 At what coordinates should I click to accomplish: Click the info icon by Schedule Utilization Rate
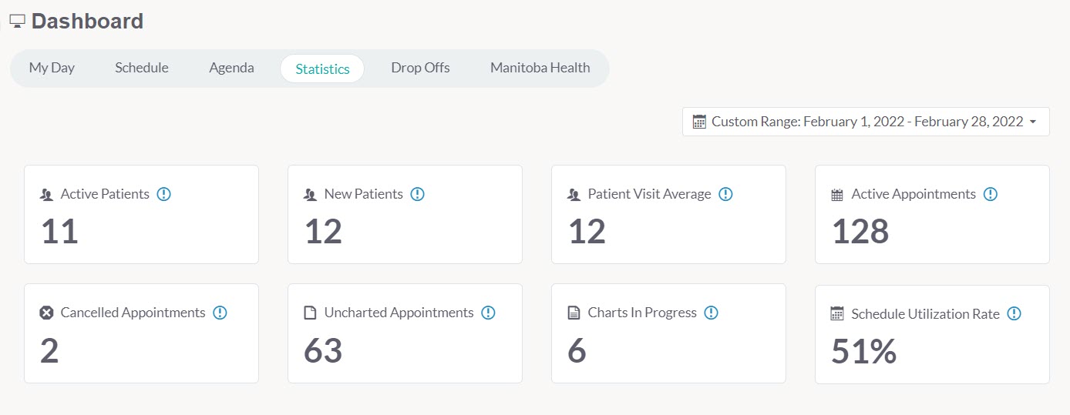coord(1014,313)
